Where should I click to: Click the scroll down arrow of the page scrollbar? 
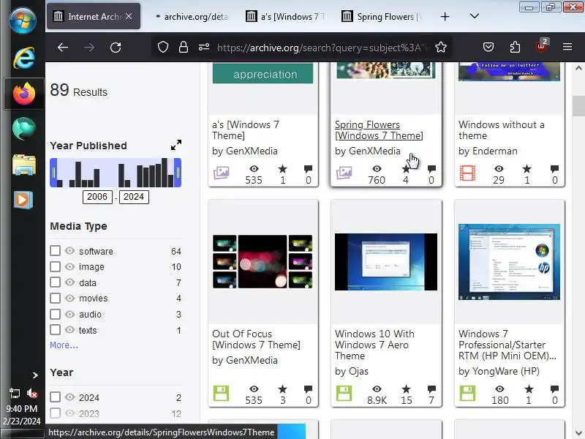(x=578, y=432)
